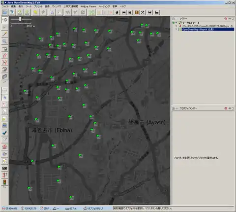Click the traffic light icon in sidebar
Screen dimensions: 236x212
click(x=5, y=182)
